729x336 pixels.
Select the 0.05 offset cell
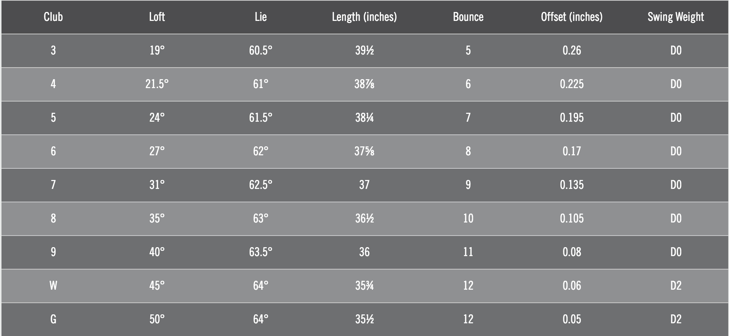572,319
